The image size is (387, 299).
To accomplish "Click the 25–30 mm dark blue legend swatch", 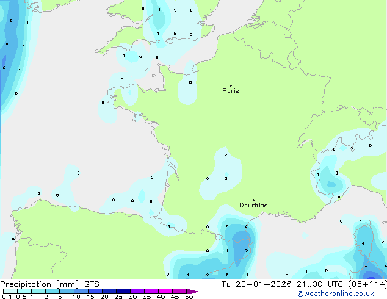I will [x=123, y=291].
